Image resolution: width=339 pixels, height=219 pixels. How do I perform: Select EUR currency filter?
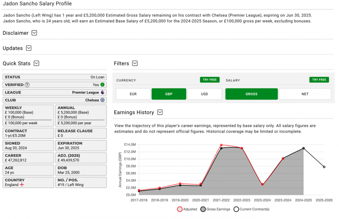[133, 94]
